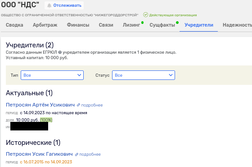Click the Действующая организация status text
This screenshot has height=167, width=252.
click(x=173, y=15)
